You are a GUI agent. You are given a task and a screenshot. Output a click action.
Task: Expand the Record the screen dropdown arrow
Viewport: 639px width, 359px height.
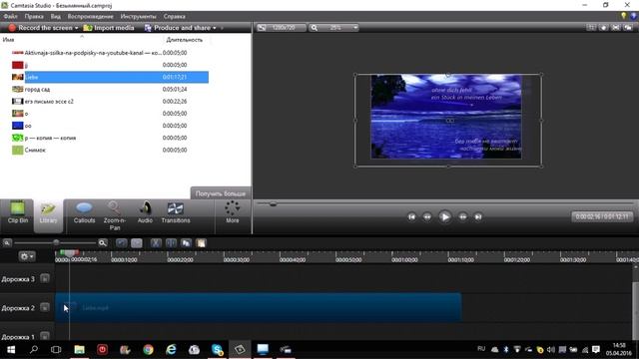click(x=76, y=28)
